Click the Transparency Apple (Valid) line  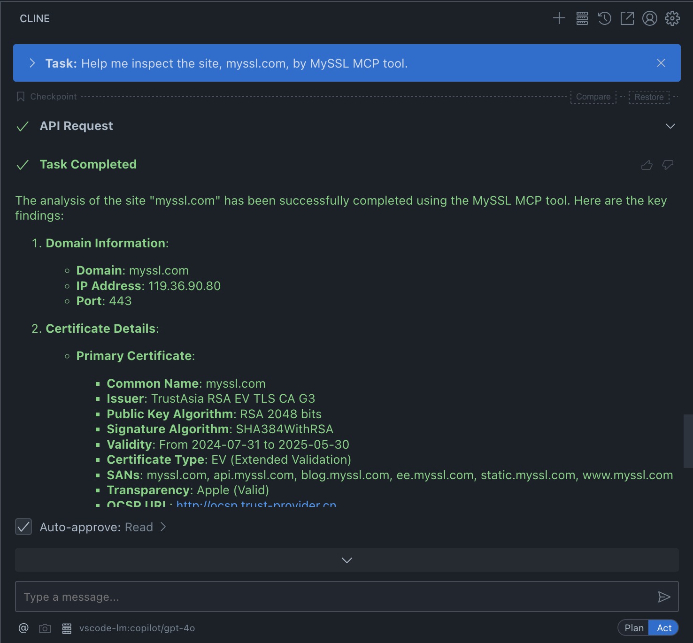coord(188,490)
